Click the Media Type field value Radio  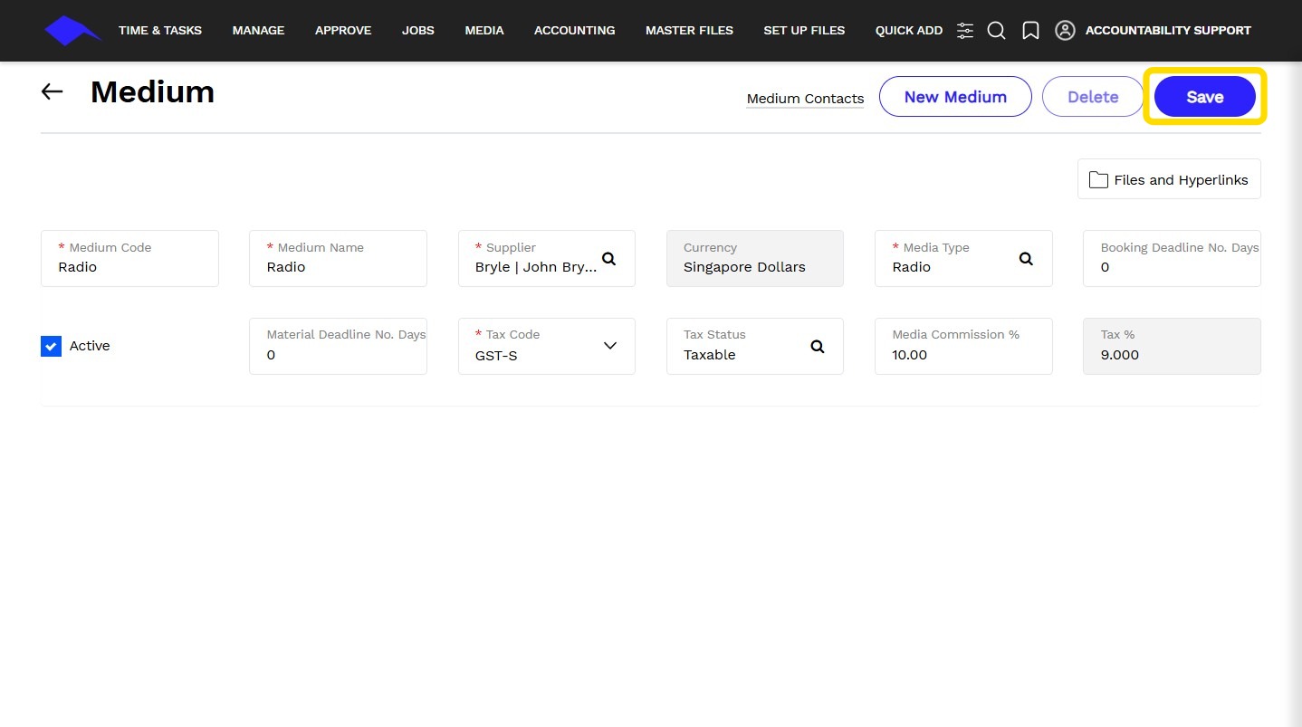point(911,267)
